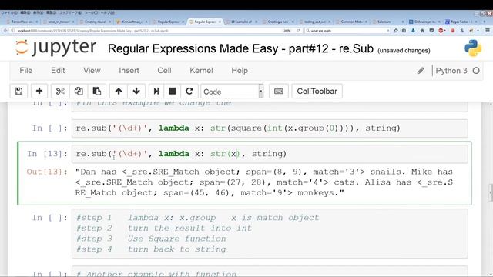
Task: Open the search bar history dropdown arrow
Action: click(388, 31)
